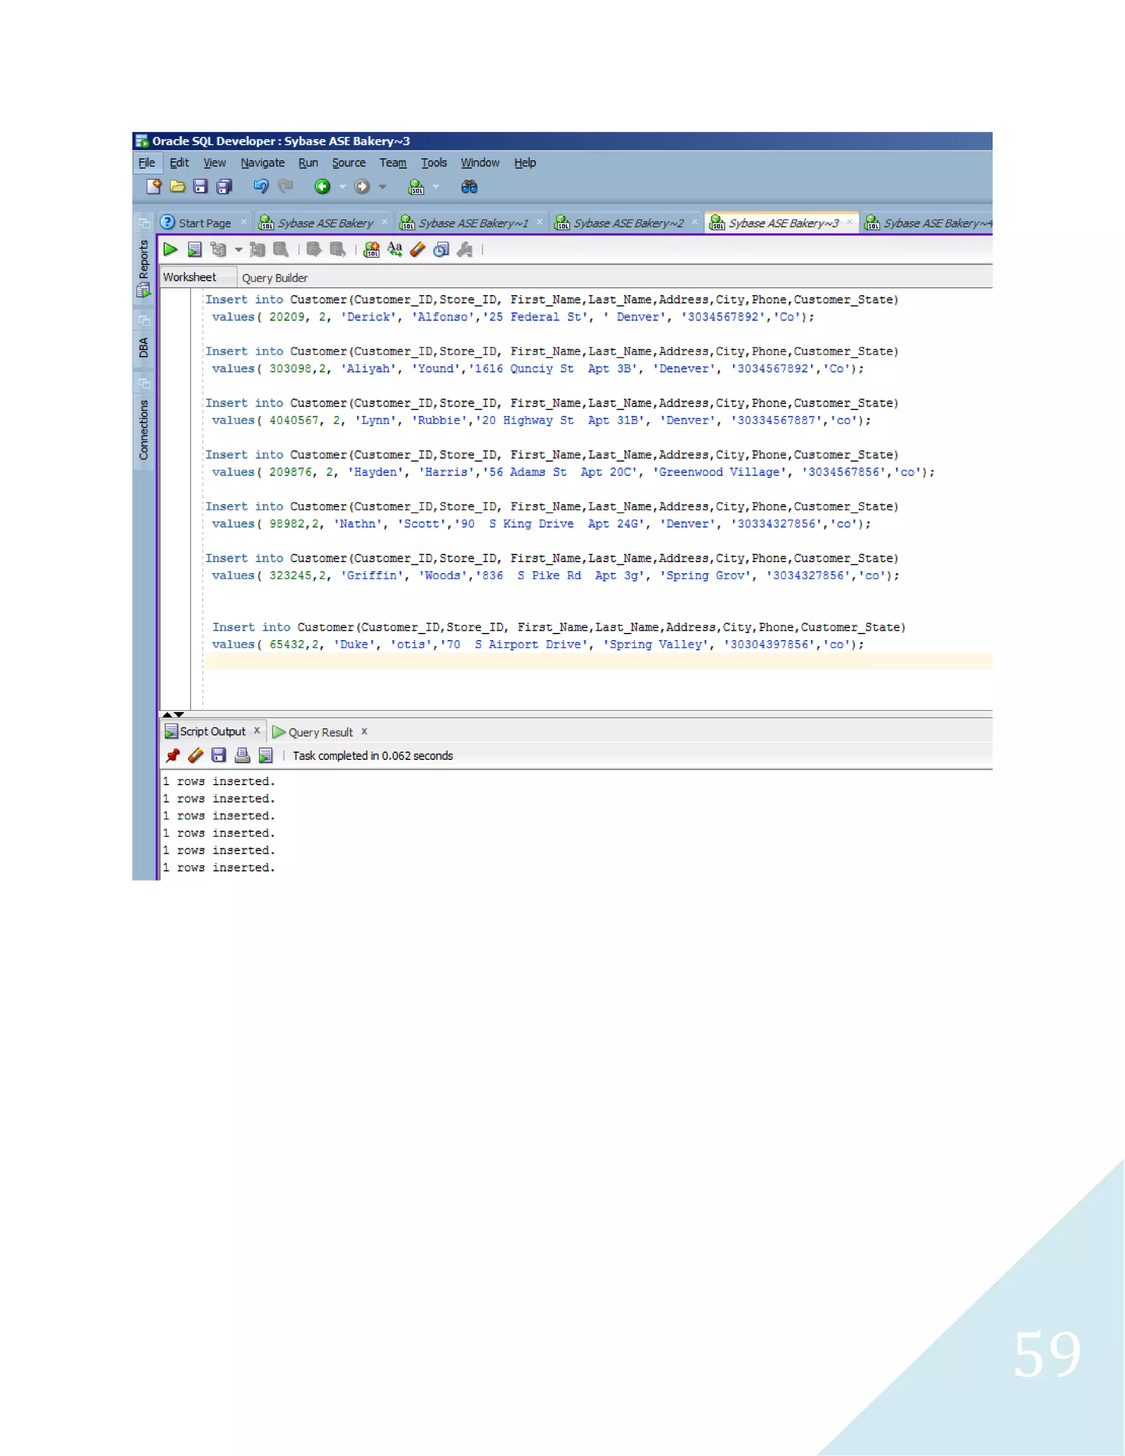Switch to the Sybase ASE Bakery~2 tab

click(628, 223)
